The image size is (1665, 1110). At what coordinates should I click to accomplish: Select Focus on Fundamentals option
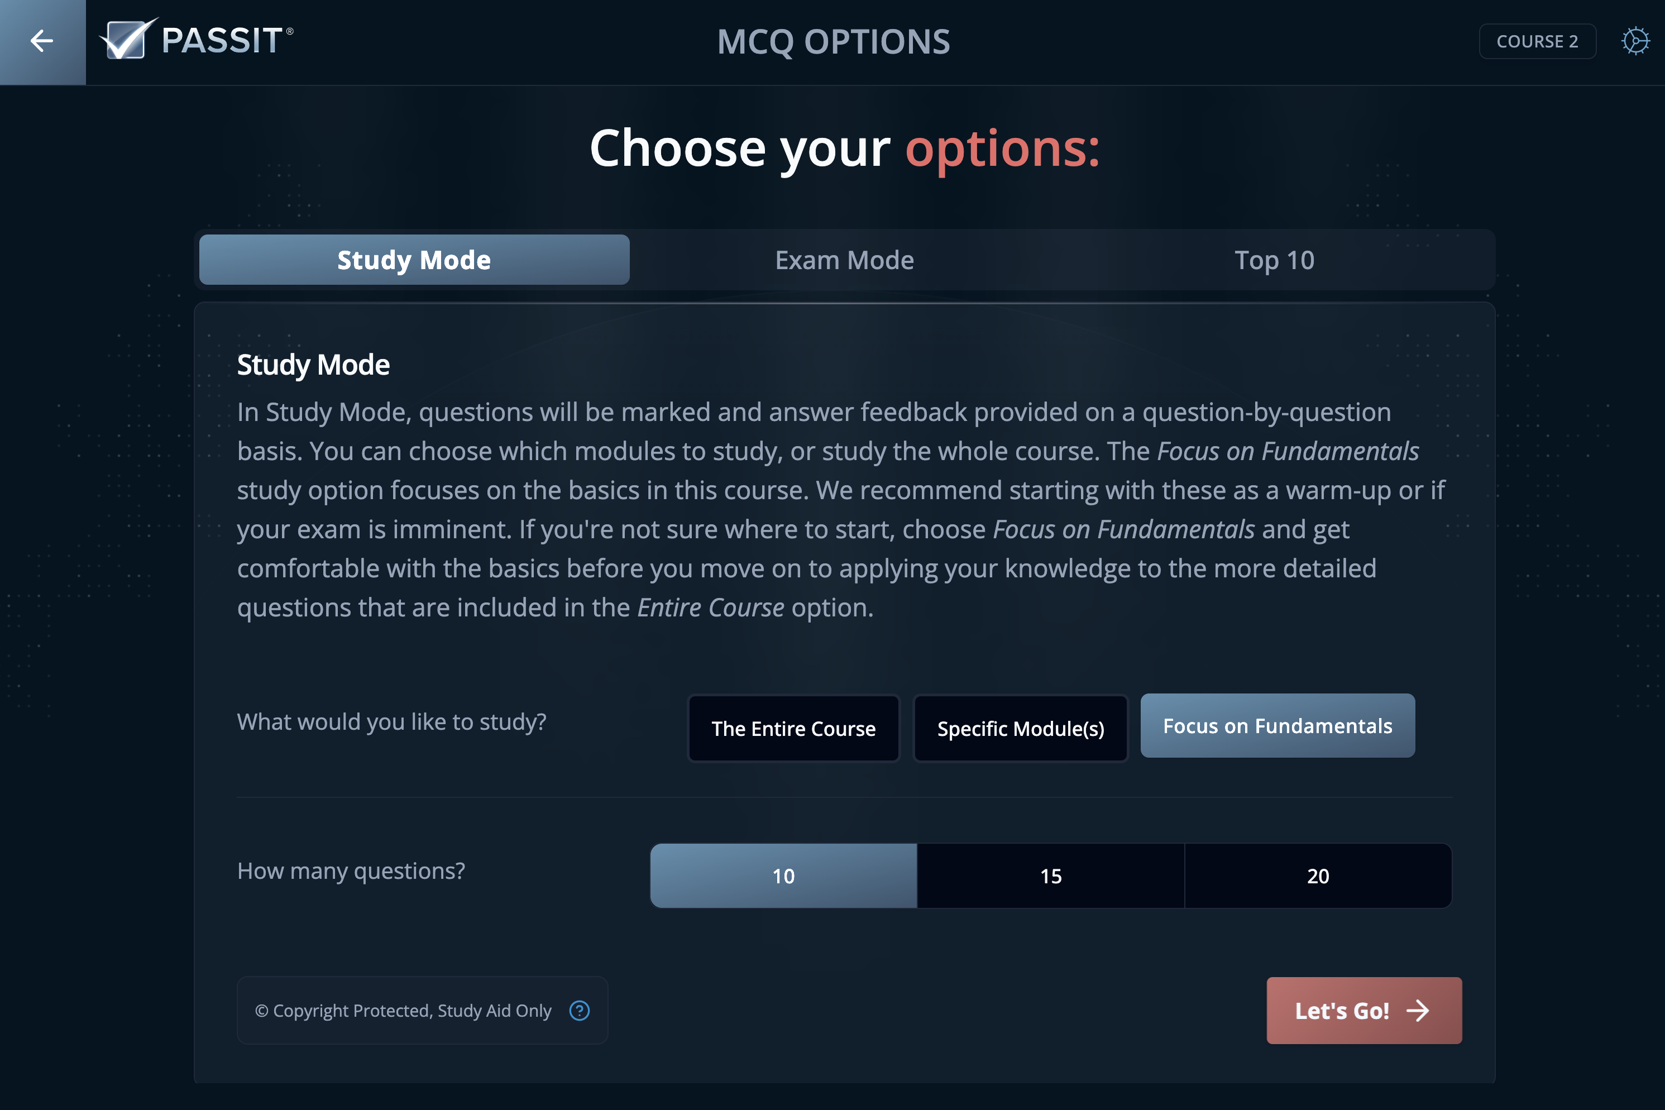coord(1277,726)
